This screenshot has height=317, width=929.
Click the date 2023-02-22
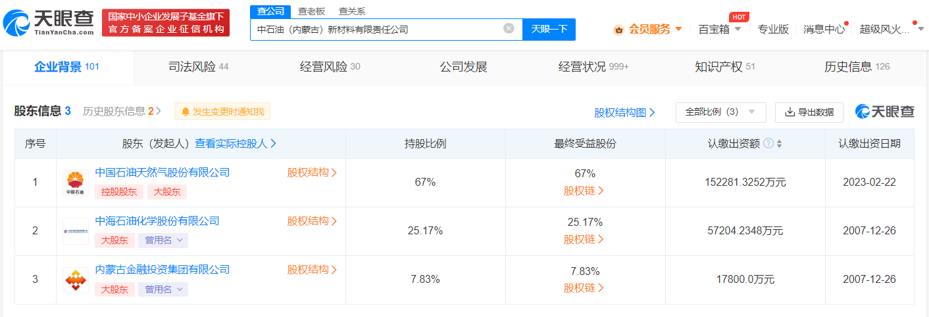click(869, 182)
